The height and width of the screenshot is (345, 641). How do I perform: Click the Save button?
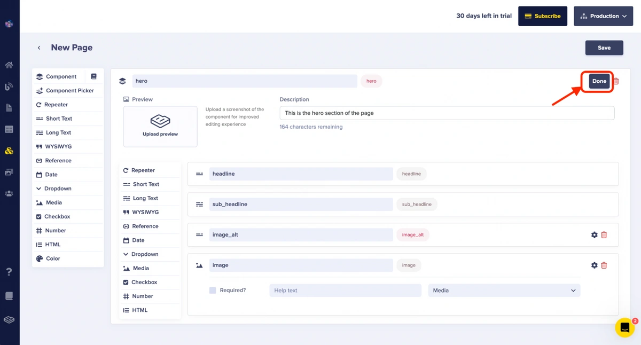click(604, 48)
